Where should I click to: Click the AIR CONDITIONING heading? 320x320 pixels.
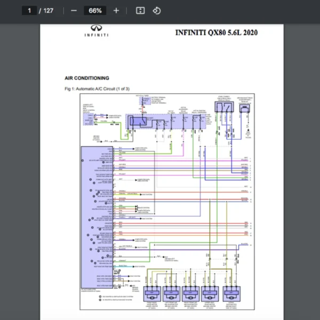pos(87,78)
